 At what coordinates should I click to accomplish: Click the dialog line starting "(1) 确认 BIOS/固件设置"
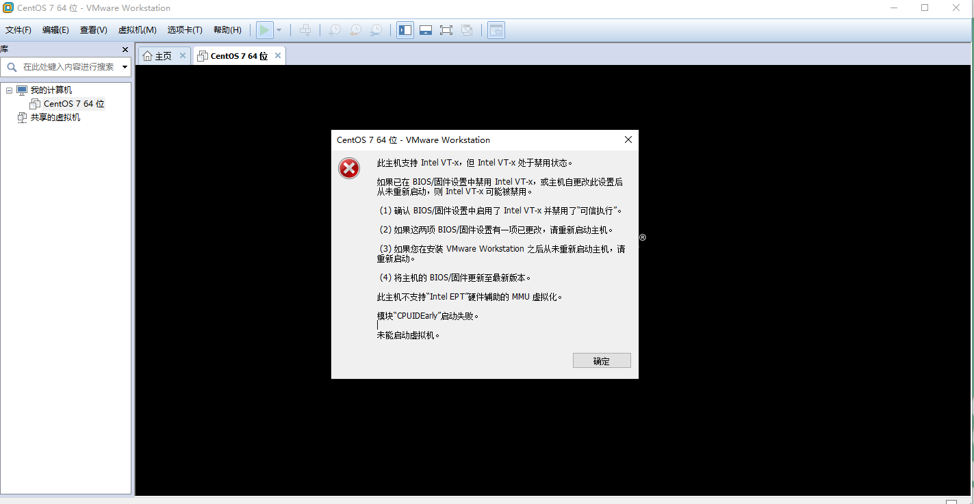[x=500, y=211]
